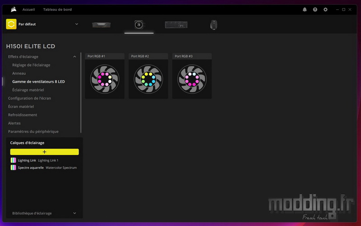Screen dimensions: 361x226
Task: Click the Lighting Link layer color icon
Action: pyautogui.click(x=14, y=160)
